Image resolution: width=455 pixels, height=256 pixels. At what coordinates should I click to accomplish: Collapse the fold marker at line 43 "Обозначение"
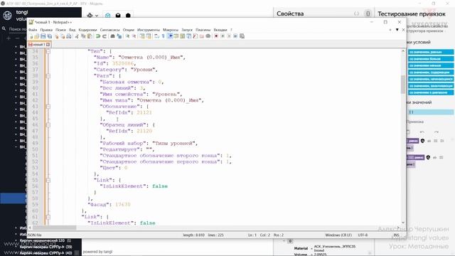[48, 107]
